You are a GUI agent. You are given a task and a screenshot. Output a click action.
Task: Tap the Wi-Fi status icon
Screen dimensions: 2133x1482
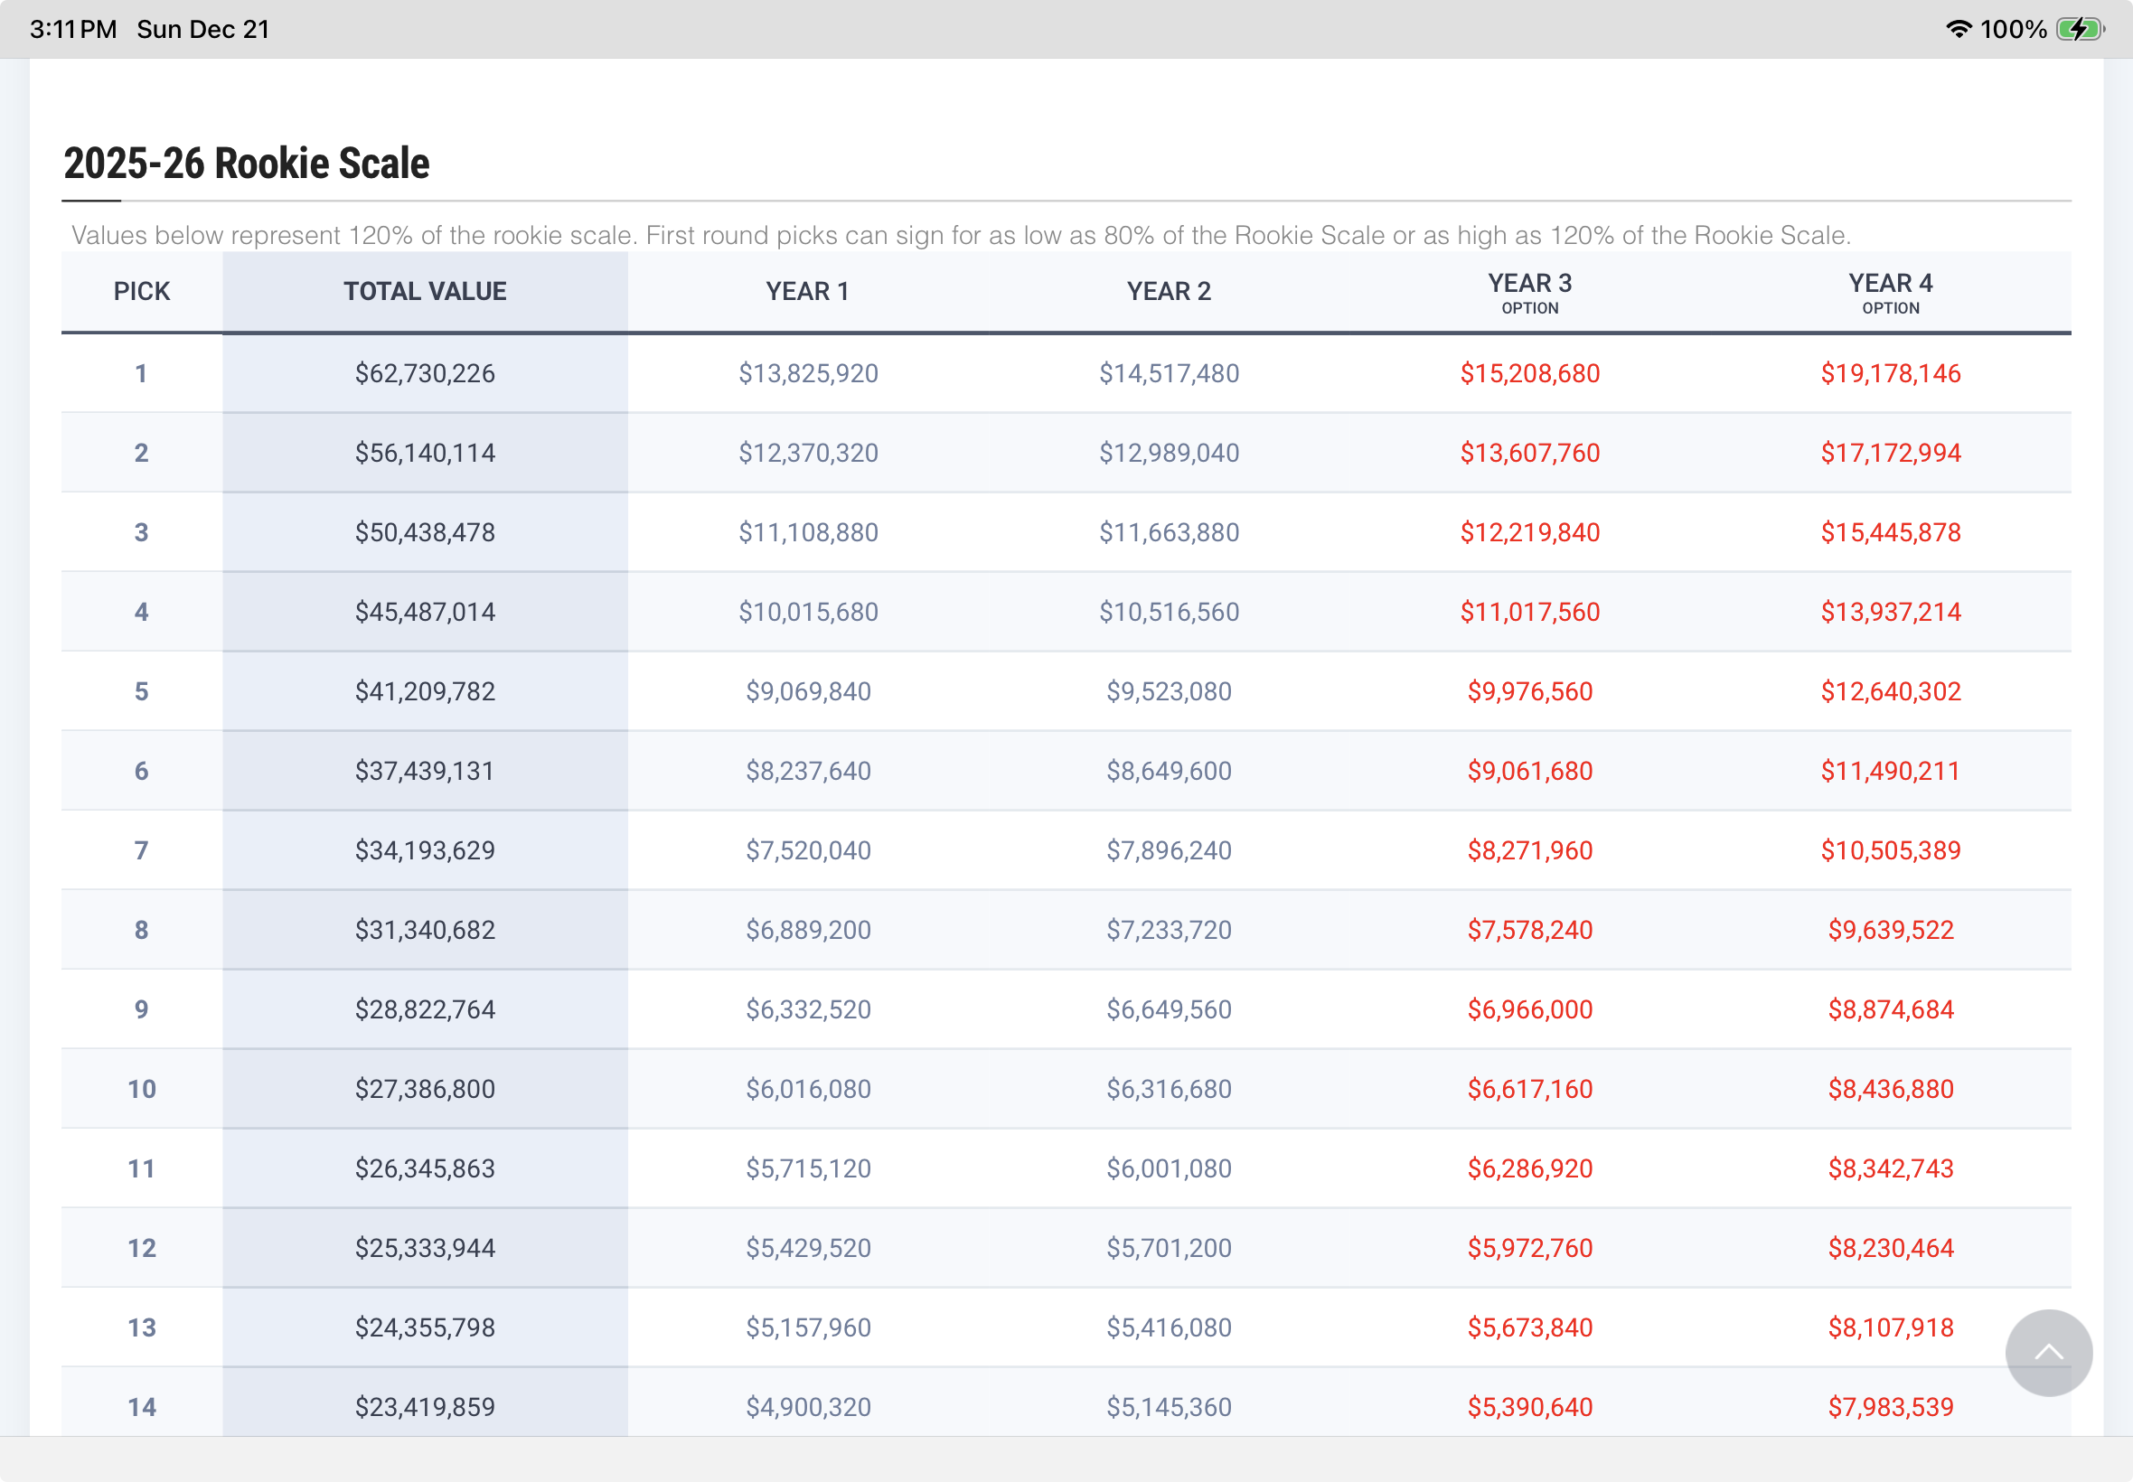pyautogui.click(x=1958, y=29)
